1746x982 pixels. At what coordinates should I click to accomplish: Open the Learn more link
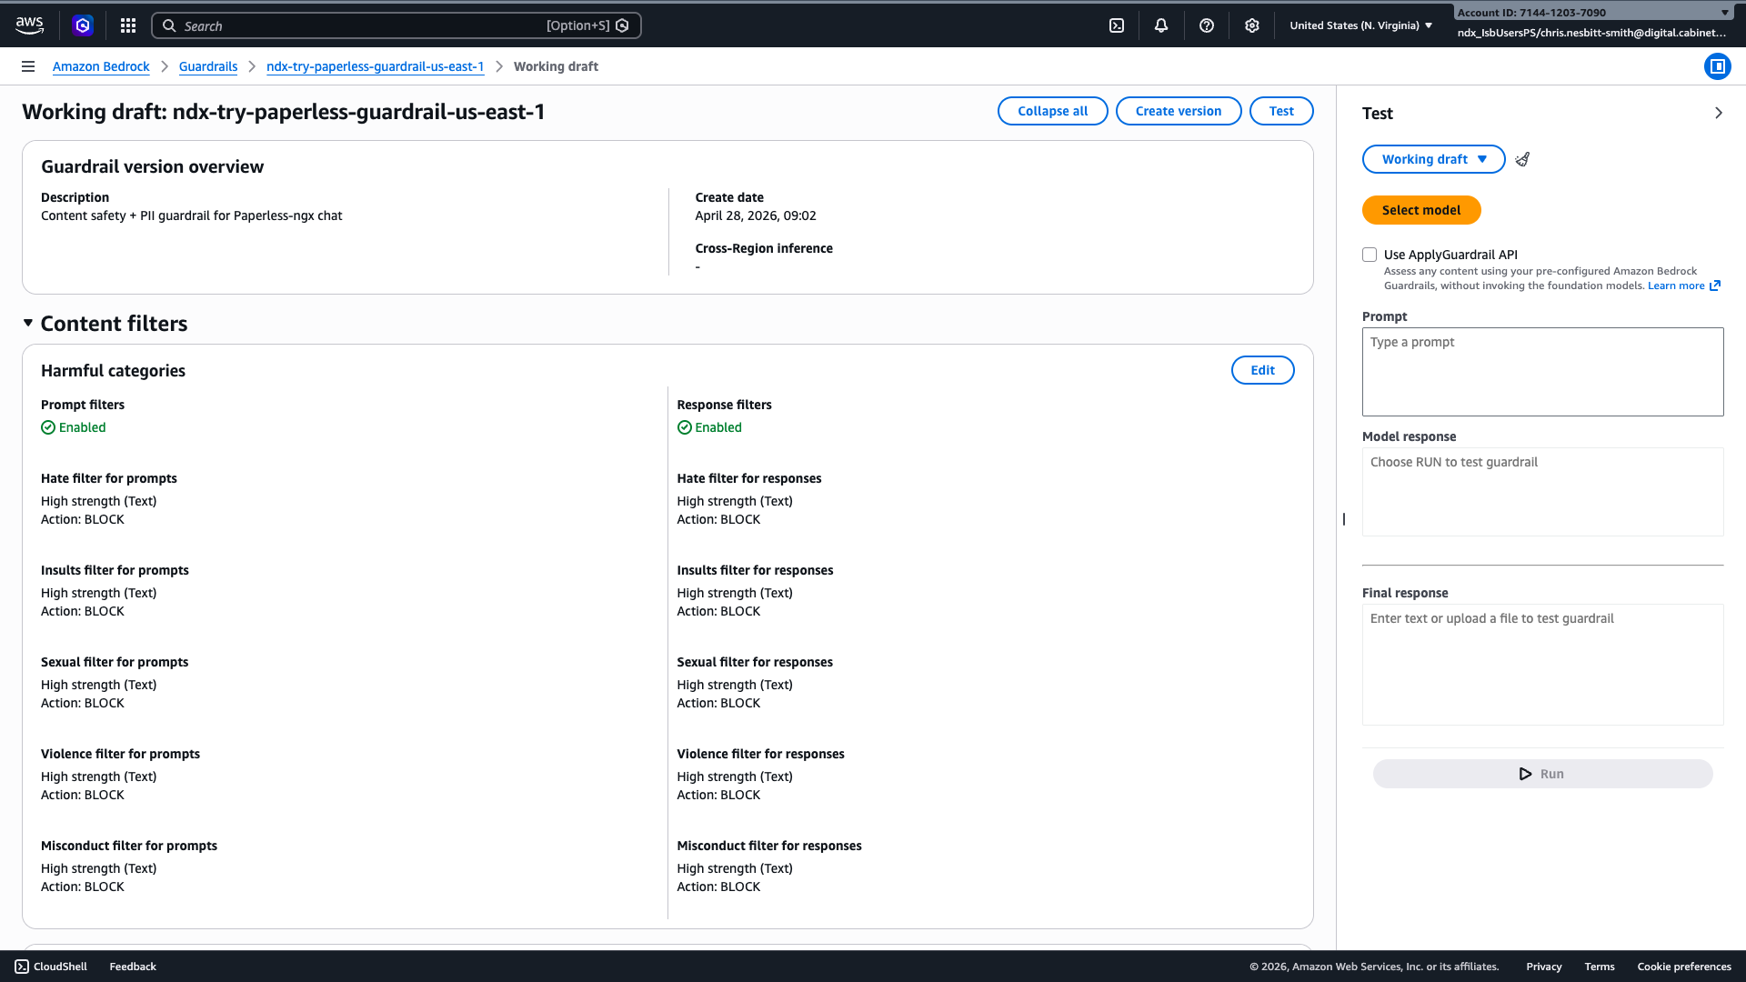pos(1676,286)
